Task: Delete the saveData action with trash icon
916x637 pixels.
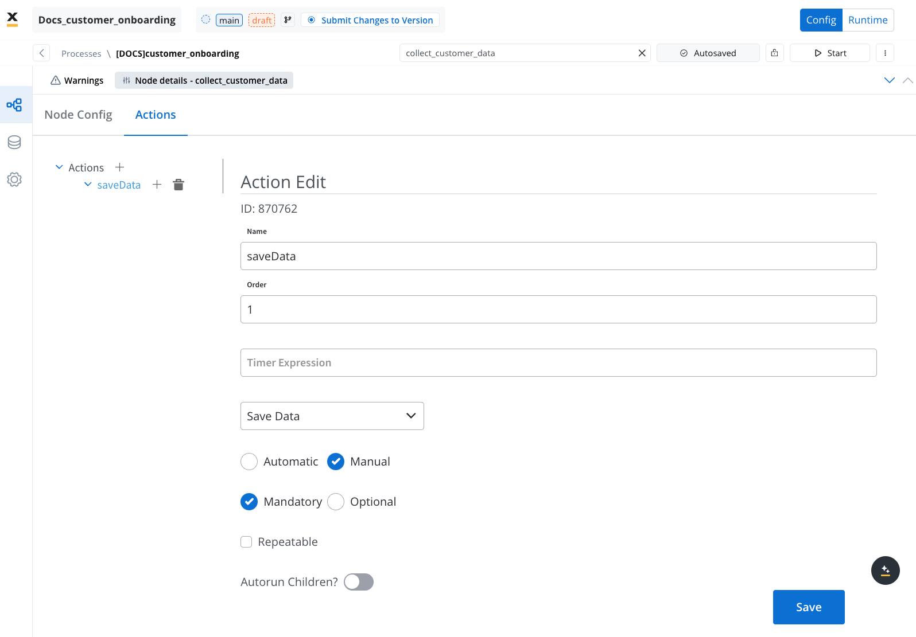Action: [x=178, y=185]
